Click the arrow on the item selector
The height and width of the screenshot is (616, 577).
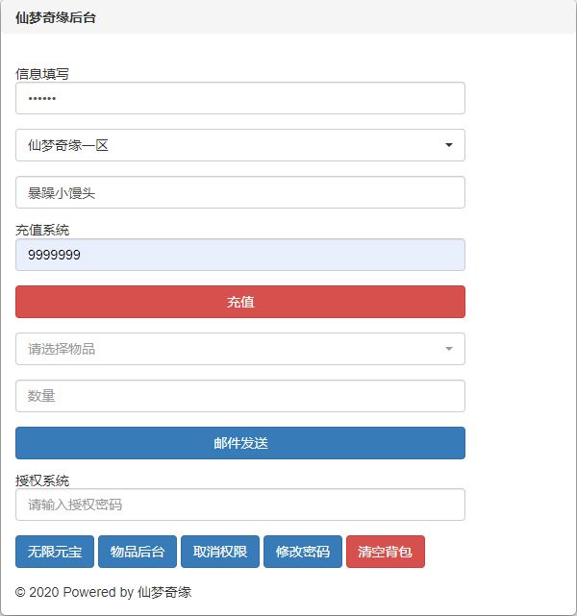point(449,349)
